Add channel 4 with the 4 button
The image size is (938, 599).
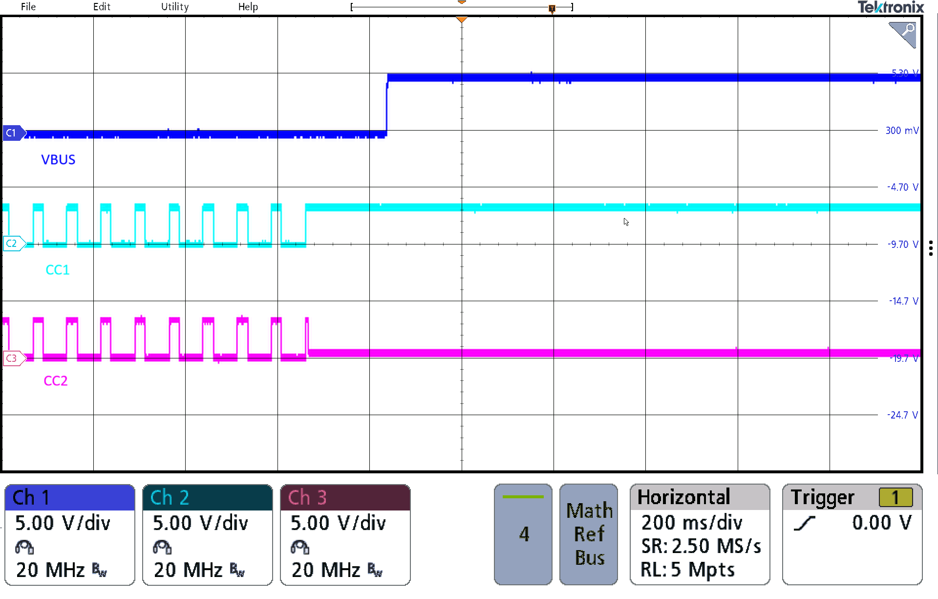click(523, 534)
